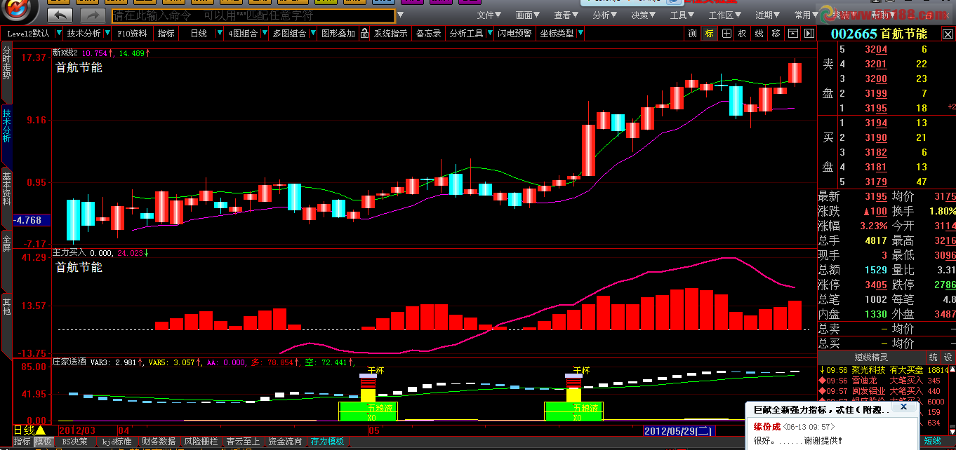Expand the Level2默认 dropdown arrow
This screenshot has height=450, width=956.
[58, 33]
